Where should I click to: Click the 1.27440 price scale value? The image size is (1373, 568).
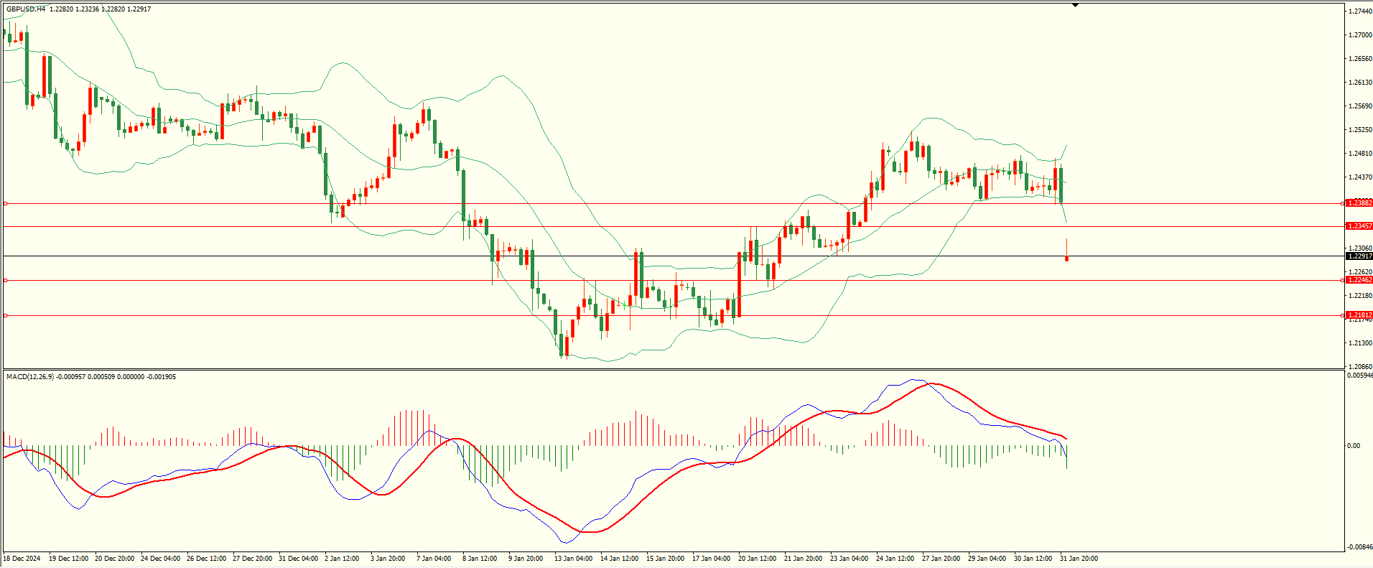pyautogui.click(x=1359, y=11)
